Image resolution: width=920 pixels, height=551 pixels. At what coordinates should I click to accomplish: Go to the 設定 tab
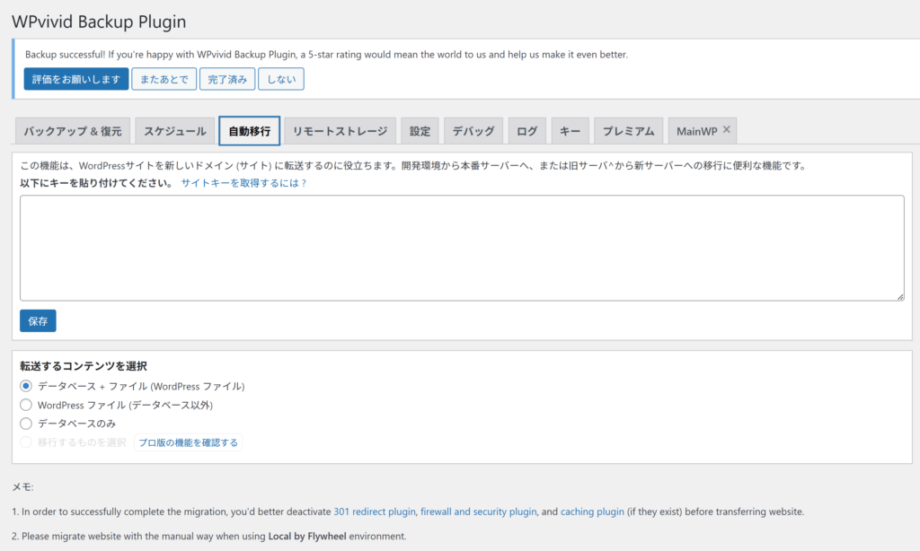[420, 131]
